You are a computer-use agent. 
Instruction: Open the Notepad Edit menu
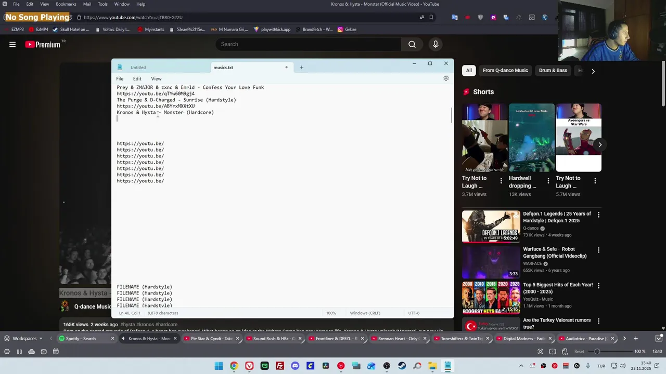pos(137,79)
